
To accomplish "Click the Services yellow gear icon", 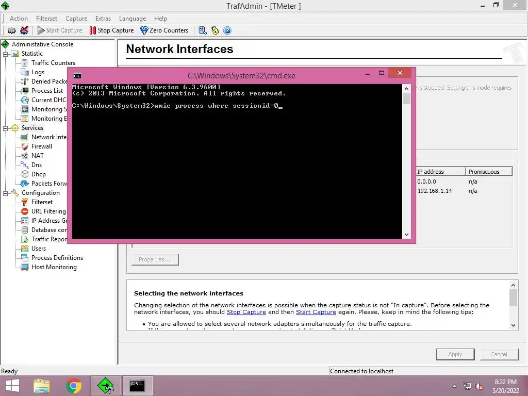I will point(15,128).
